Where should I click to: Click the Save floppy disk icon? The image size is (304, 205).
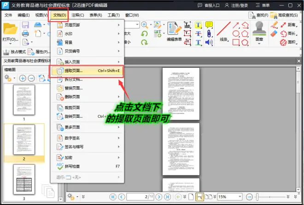pyautogui.click(x=25, y=25)
